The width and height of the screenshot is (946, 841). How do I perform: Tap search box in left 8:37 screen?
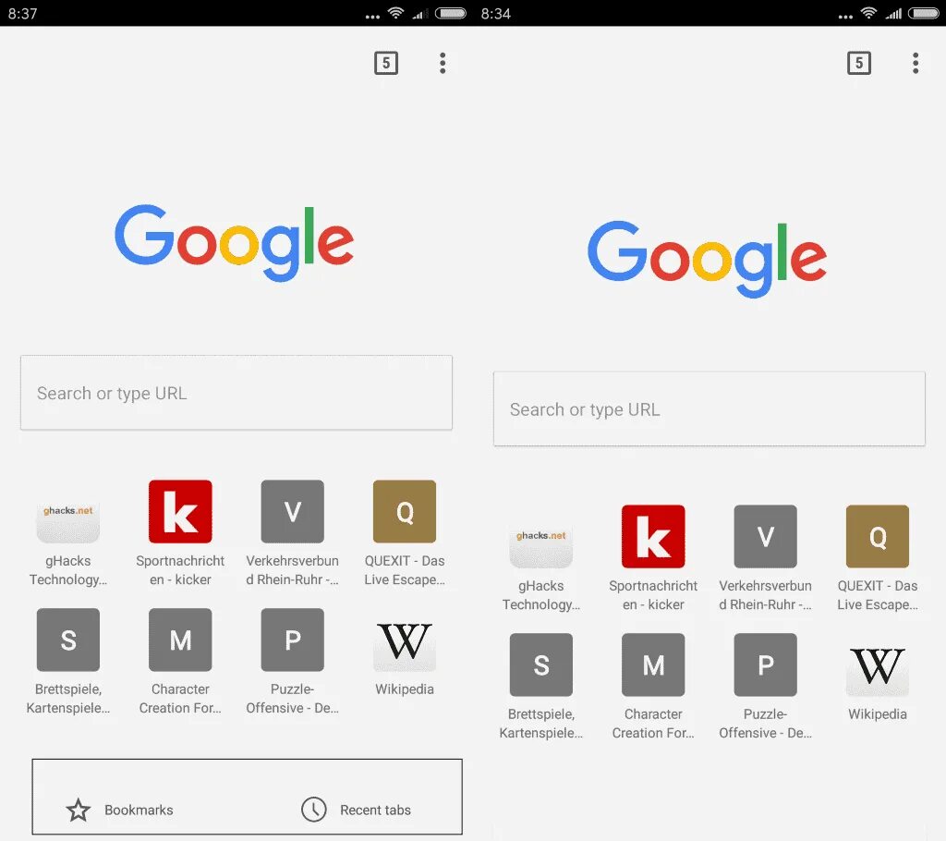coord(236,393)
